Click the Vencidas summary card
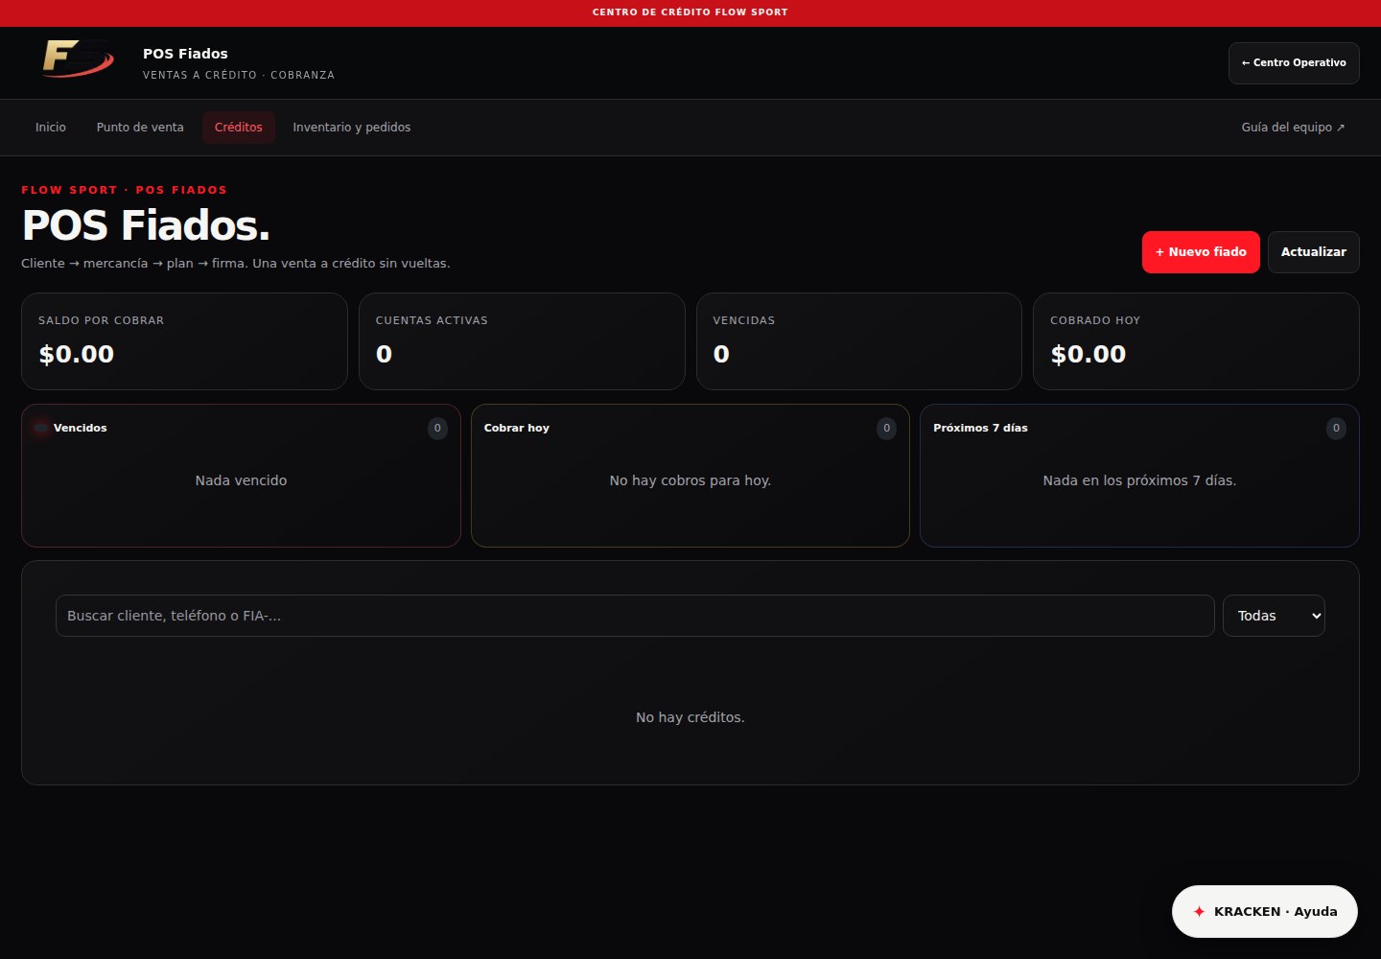Viewport: 1381px width, 959px height. click(859, 341)
